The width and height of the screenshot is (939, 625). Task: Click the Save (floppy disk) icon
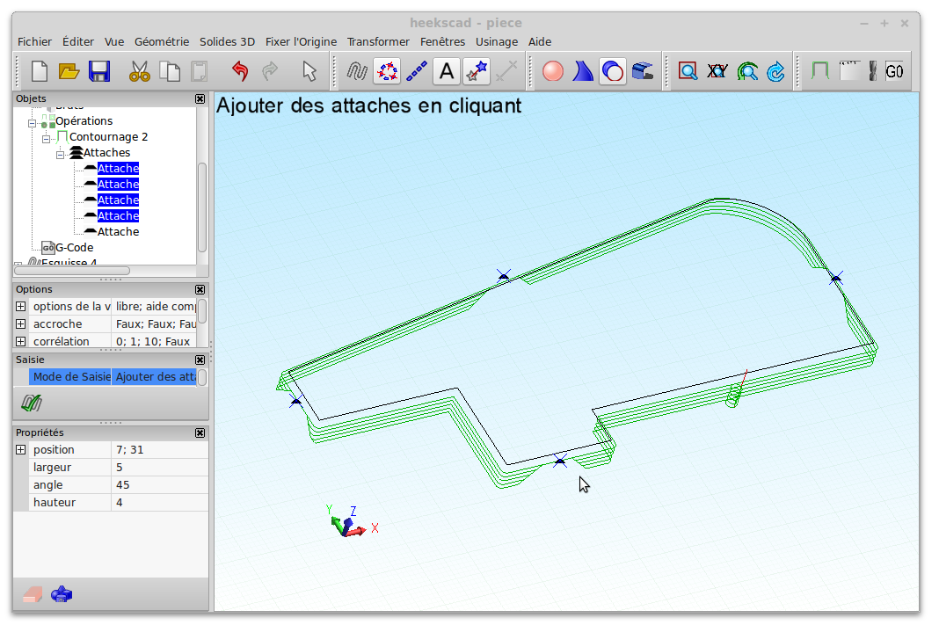(99, 71)
